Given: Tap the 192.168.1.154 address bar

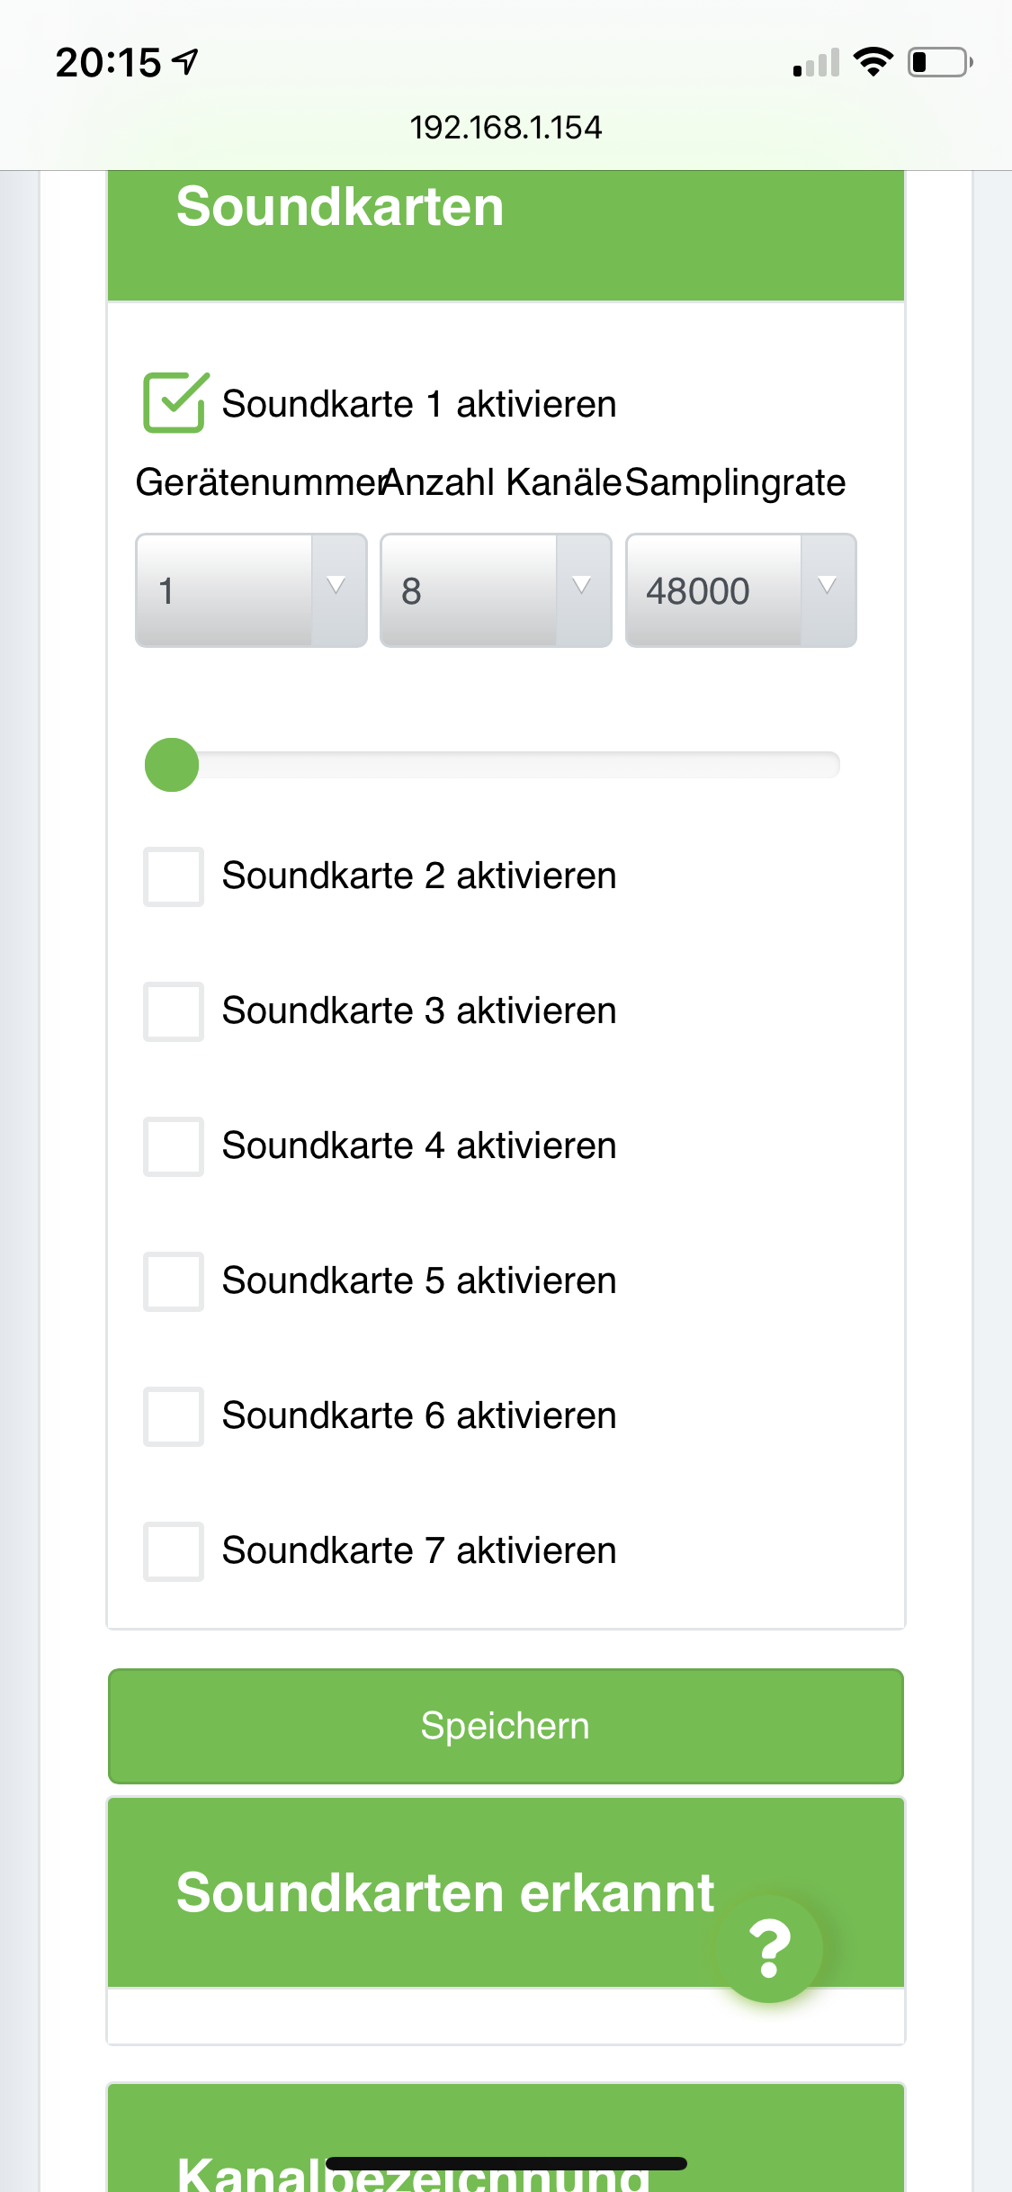Looking at the screenshot, I should click(506, 128).
